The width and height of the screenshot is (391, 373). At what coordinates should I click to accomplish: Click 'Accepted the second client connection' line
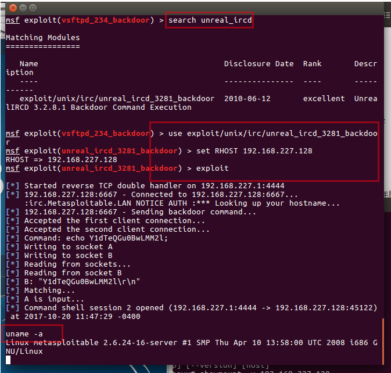[107, 229]
